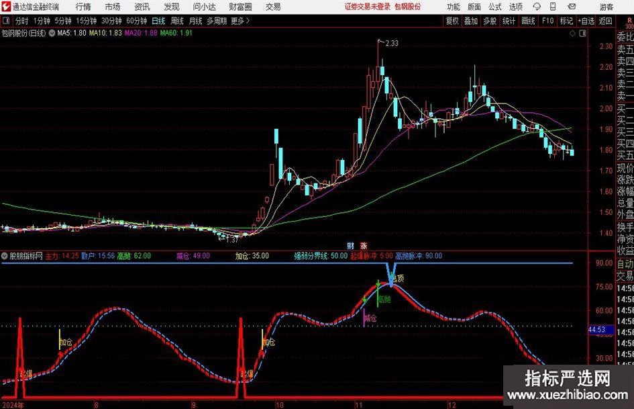Click the 画线 draw line button

coord(528,21)
